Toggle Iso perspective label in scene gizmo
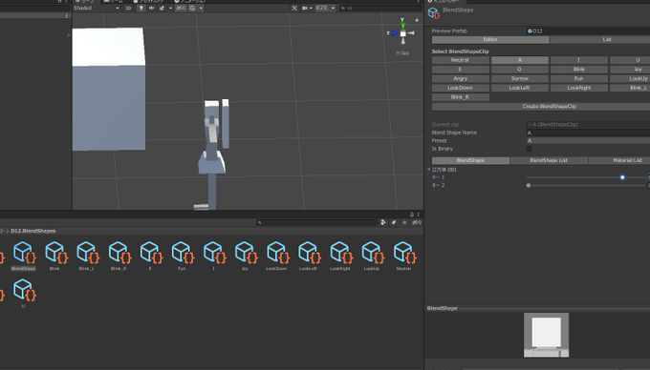This screenshot has width=650, height=370. point(402,52)
